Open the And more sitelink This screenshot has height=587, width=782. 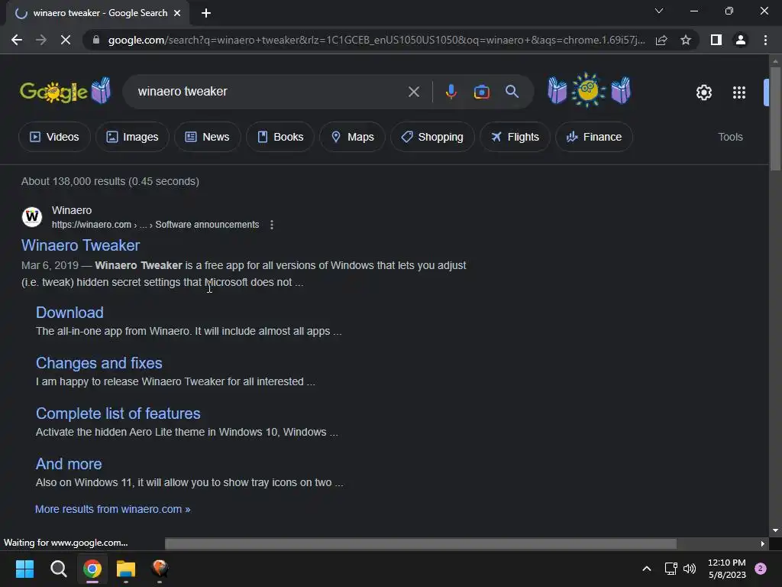point(69,464)
